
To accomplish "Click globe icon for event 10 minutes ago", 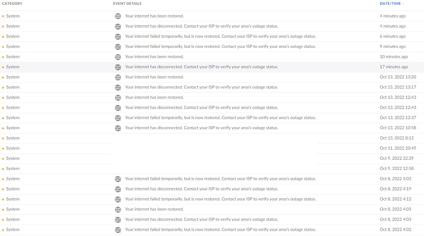I will coord(118,57).
